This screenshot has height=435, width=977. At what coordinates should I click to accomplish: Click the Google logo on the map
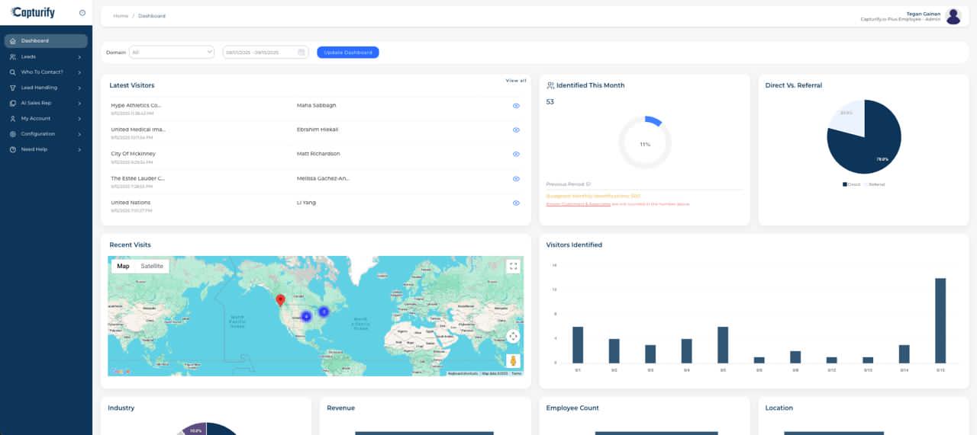pos(121,372)
